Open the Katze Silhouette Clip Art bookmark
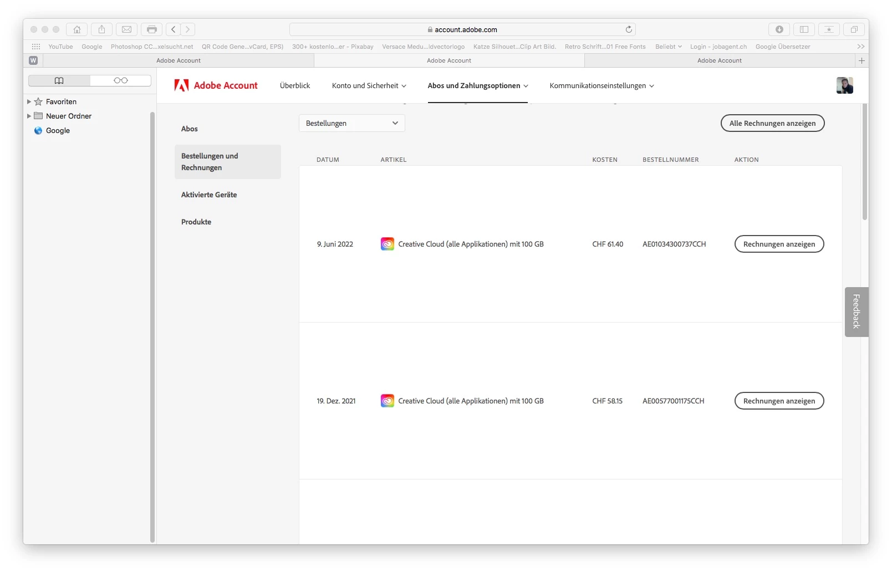The width and height of the screenshot is (892, 572). (x=514, y=47)
